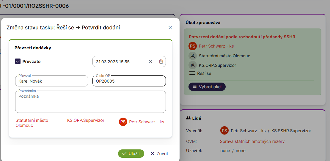Click the Lidé people section icon

[x=188, y=118]
